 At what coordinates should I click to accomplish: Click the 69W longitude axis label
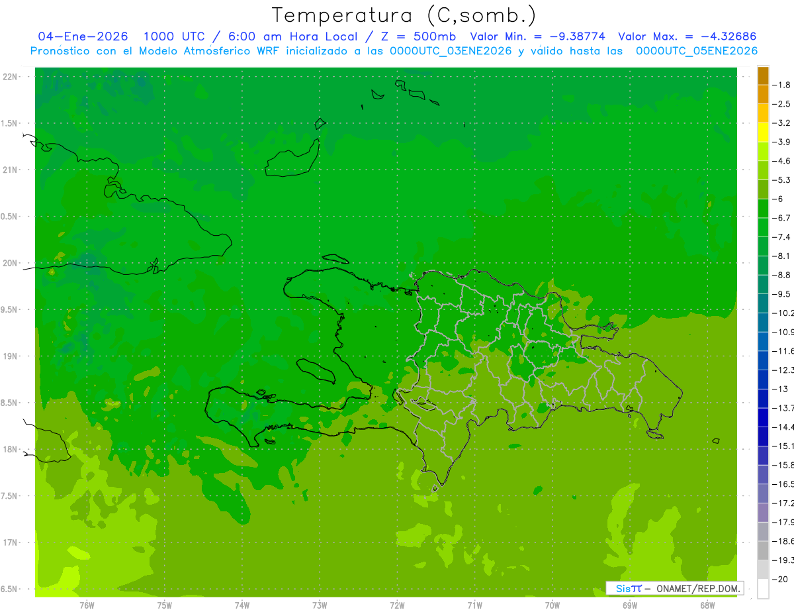pyautogui.click(x=630, y=605)
